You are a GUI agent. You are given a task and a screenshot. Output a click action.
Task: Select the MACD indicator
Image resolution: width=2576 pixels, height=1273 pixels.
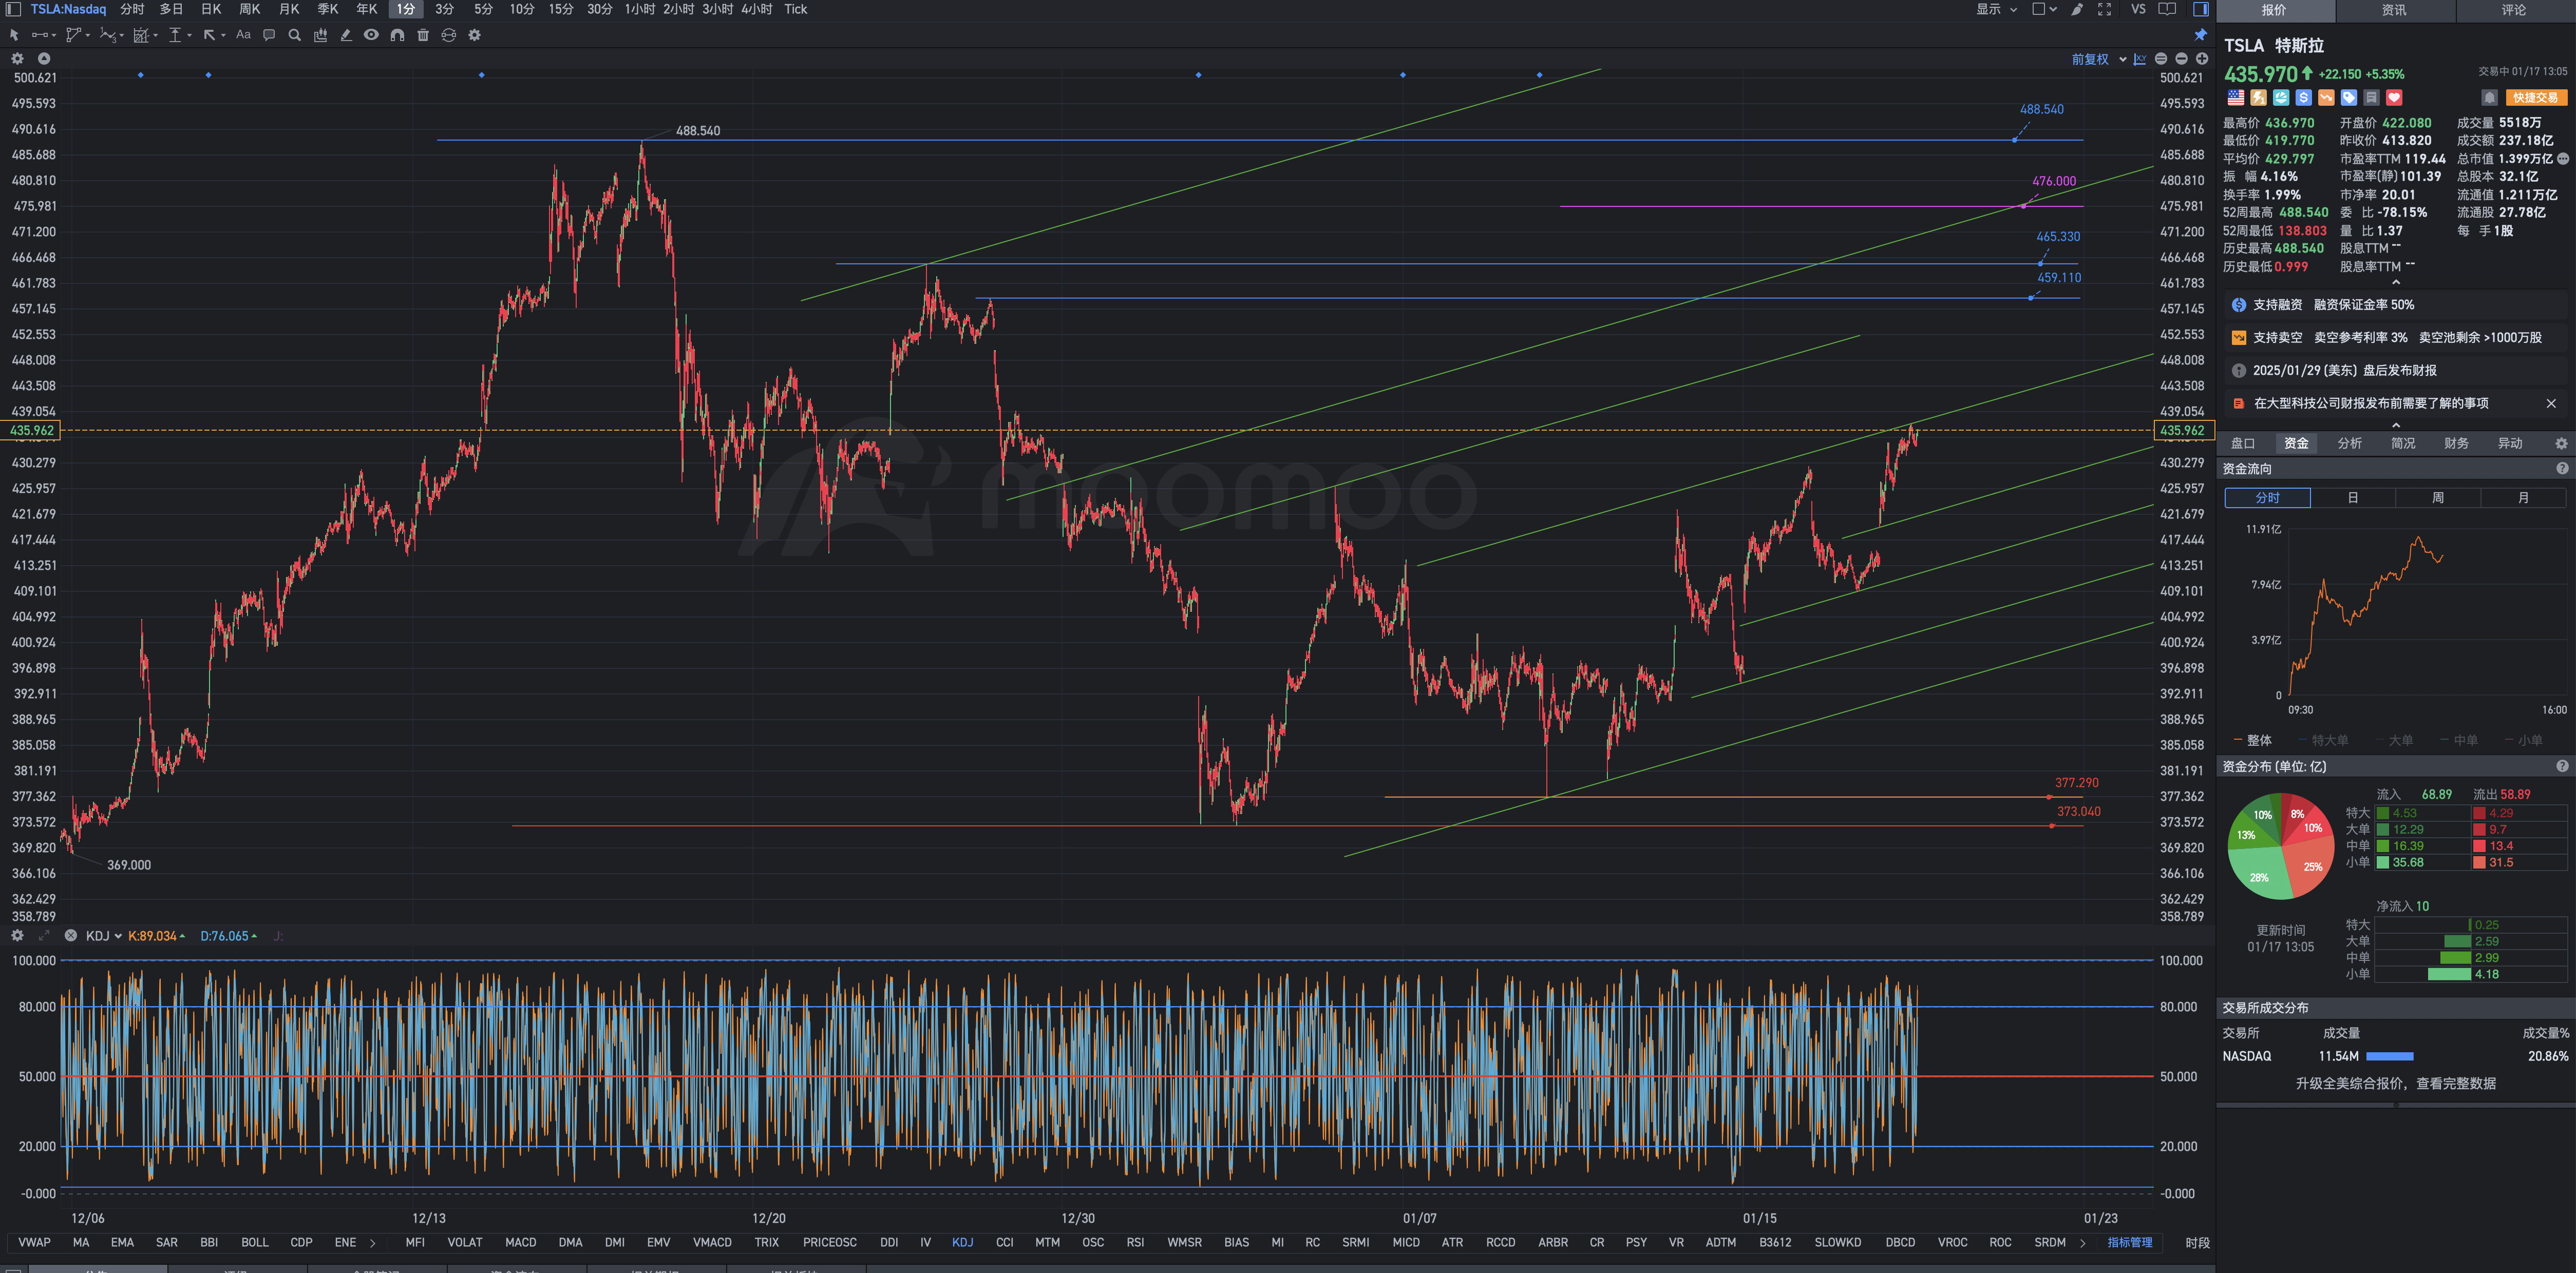point(520,1243)
